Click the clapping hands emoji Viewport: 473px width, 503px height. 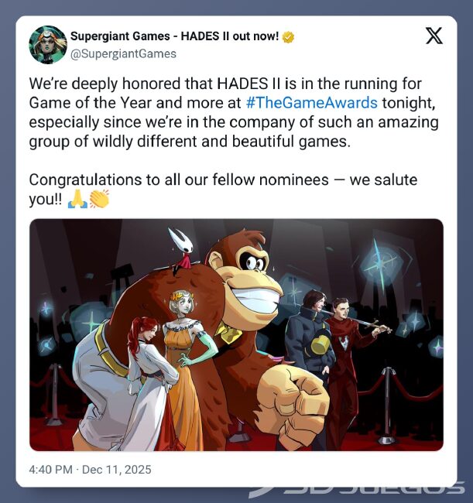tap(100, 200)
